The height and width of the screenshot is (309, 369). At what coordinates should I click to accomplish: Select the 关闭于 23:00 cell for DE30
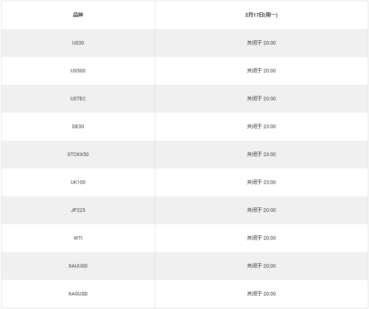261,126
